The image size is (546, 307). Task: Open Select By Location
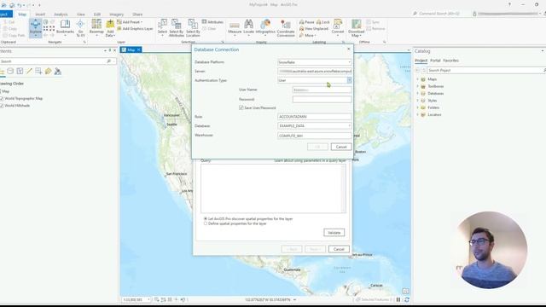193,28
